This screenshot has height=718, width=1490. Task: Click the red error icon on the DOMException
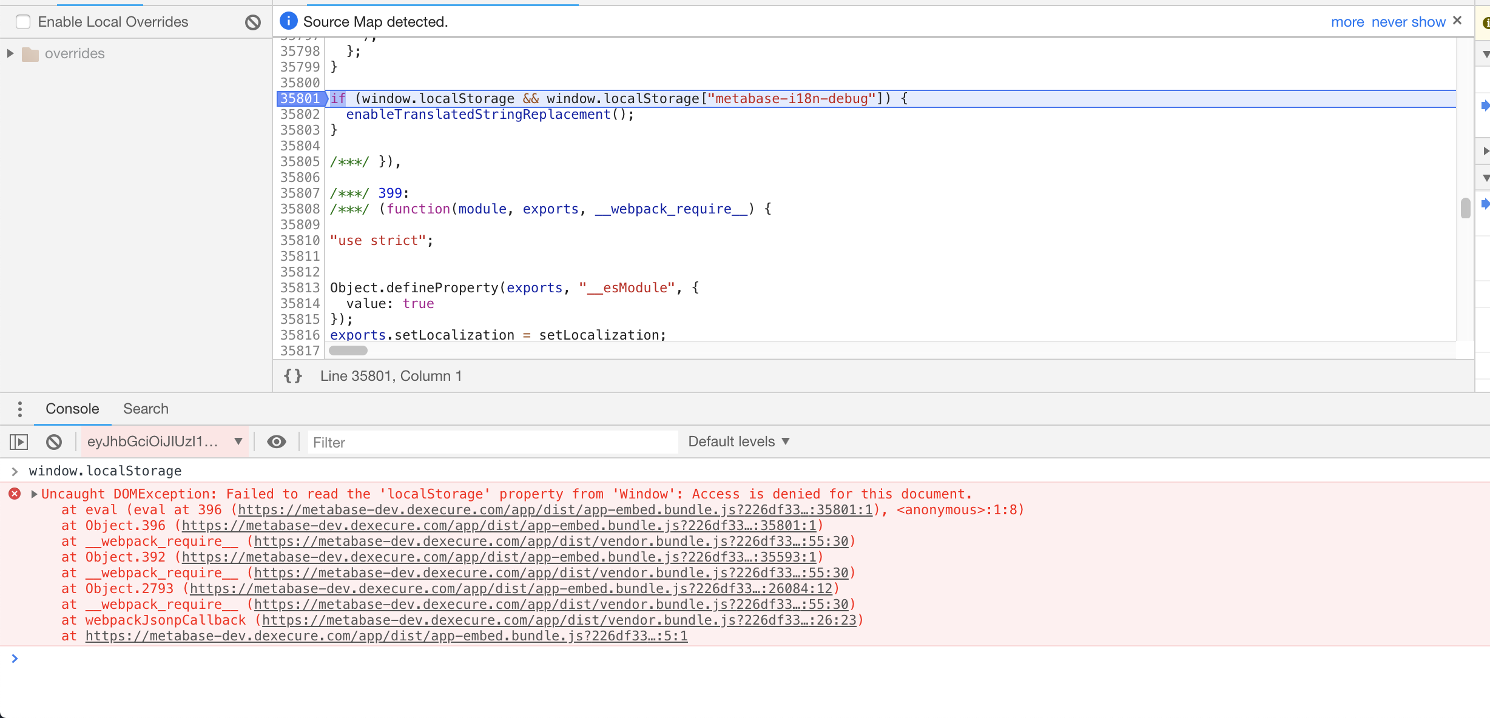[x=14, y=494]
